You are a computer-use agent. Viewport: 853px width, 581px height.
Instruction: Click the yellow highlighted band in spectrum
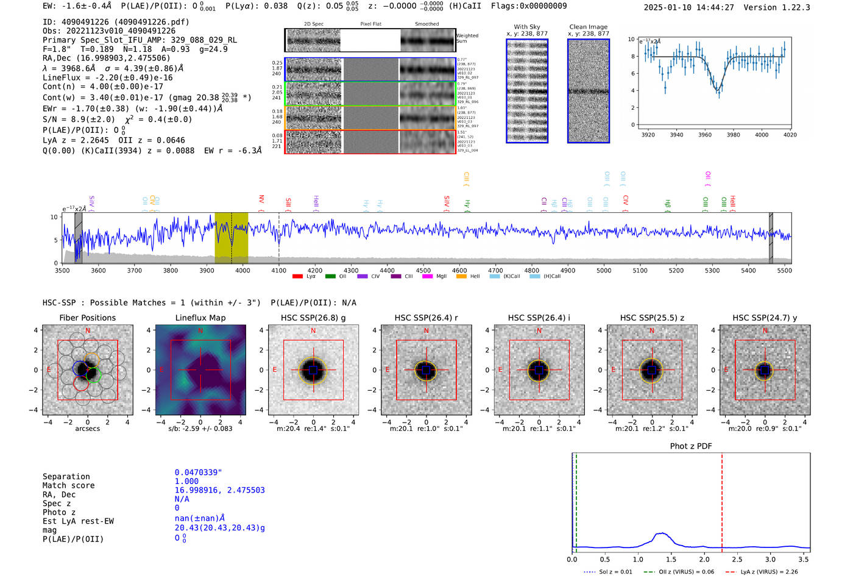[x=231, y=238]
